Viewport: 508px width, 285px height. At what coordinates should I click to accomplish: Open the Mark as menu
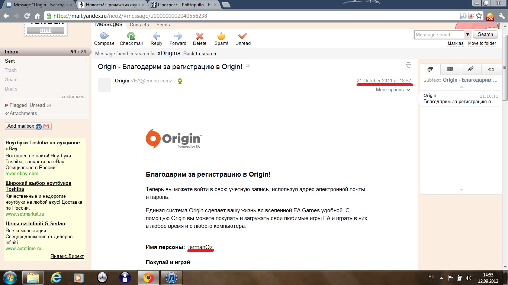point(455,43)
